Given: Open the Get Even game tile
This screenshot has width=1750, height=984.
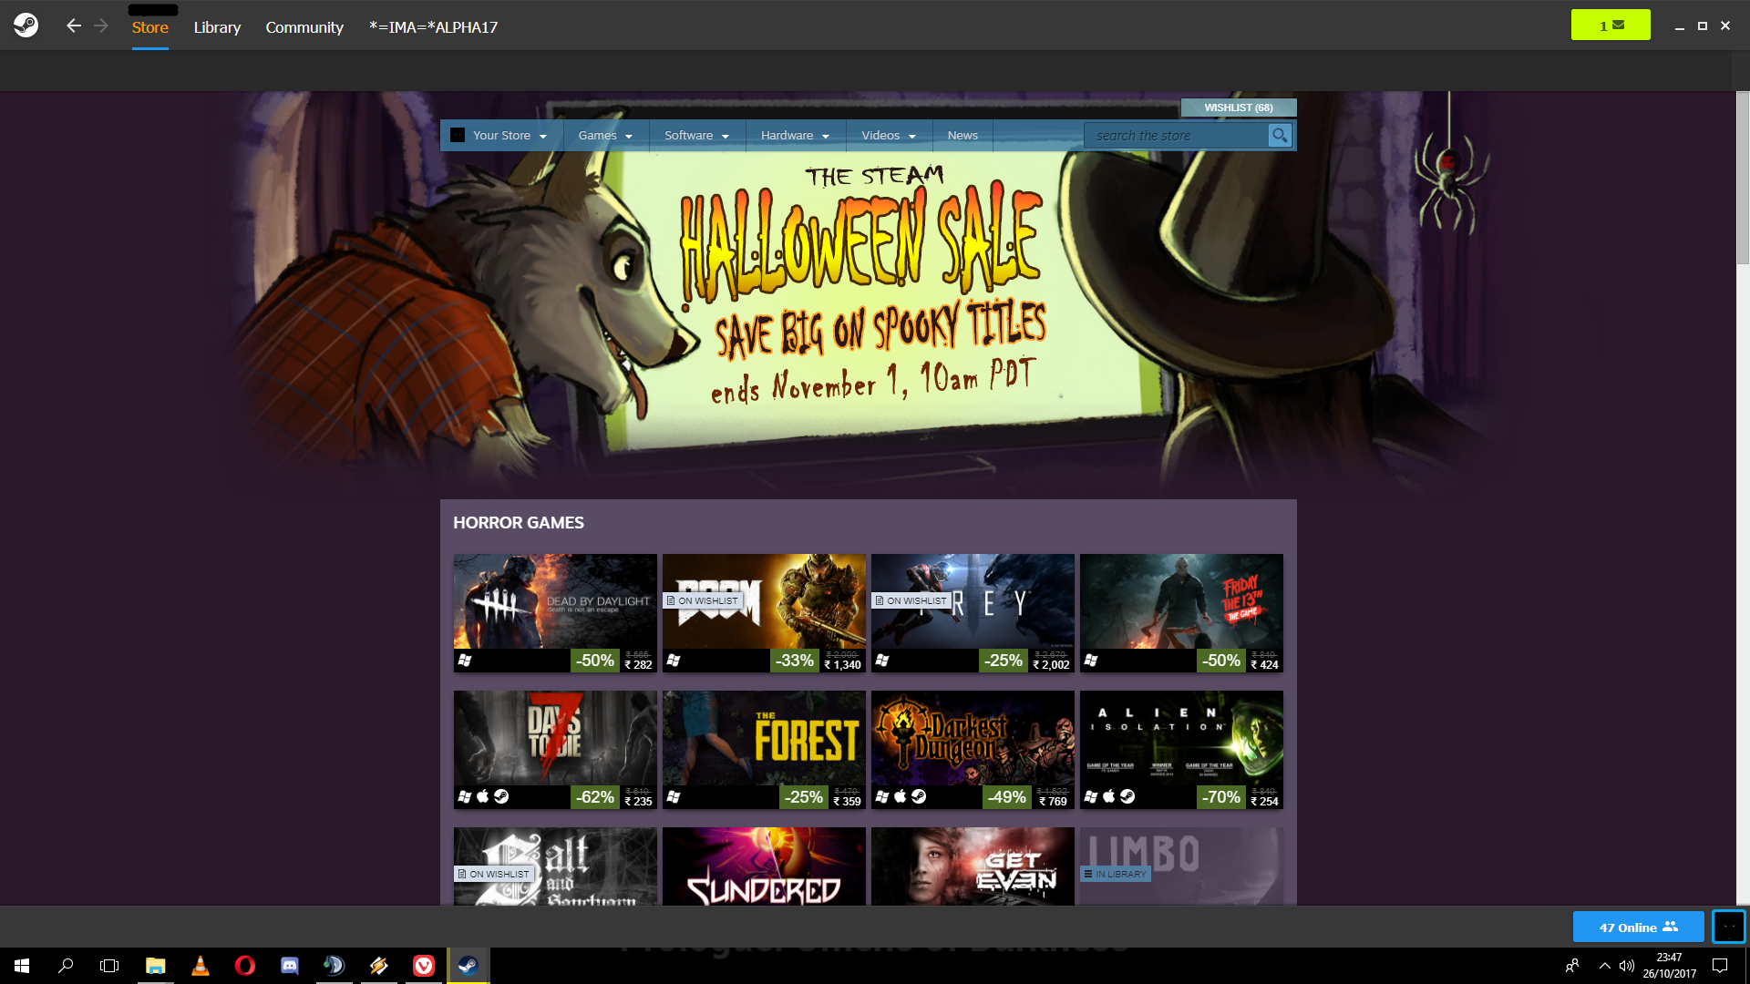Looking at the screenshot, I should [973, 866].
